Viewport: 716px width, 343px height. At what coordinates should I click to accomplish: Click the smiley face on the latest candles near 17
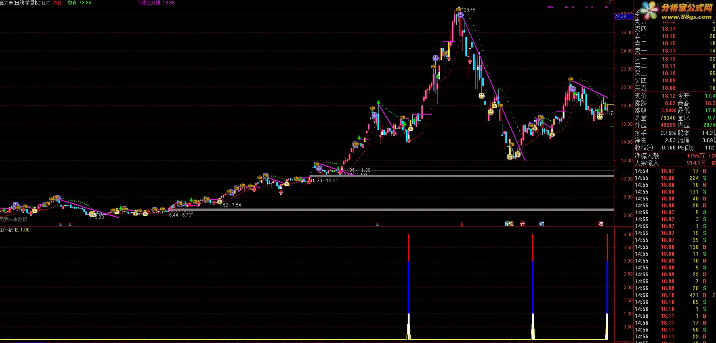[x=599, y=117]
